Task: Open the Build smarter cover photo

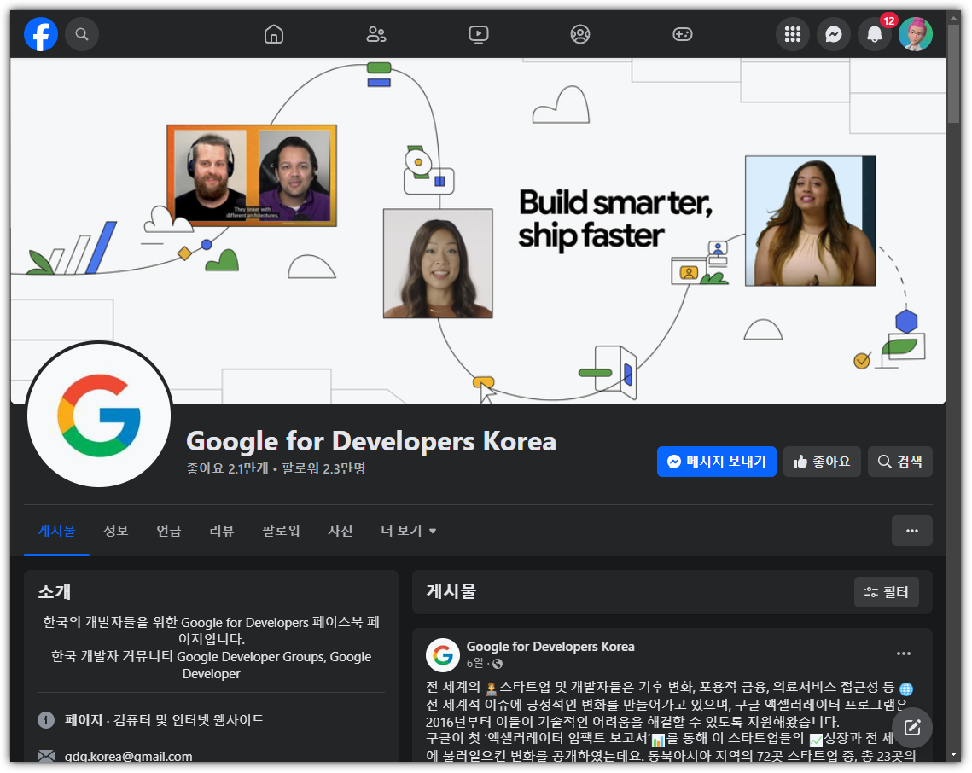Action: [478, 231]
